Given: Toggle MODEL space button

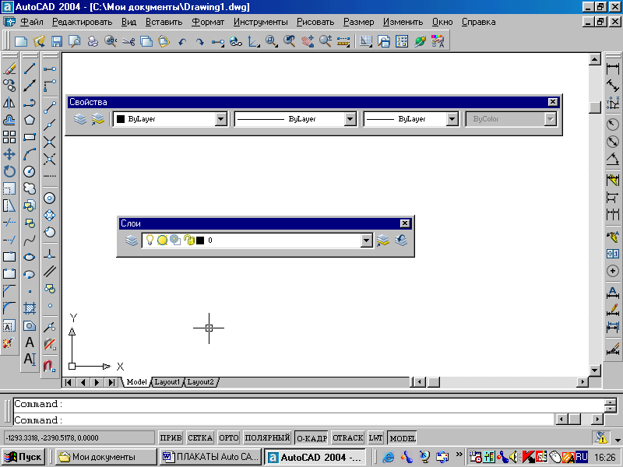Looking at the screenshot, I should [x=403, y=437].
